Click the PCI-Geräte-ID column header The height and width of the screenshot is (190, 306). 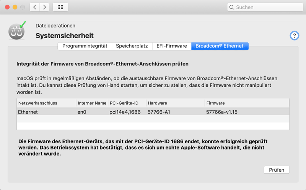tap(127, 103)
